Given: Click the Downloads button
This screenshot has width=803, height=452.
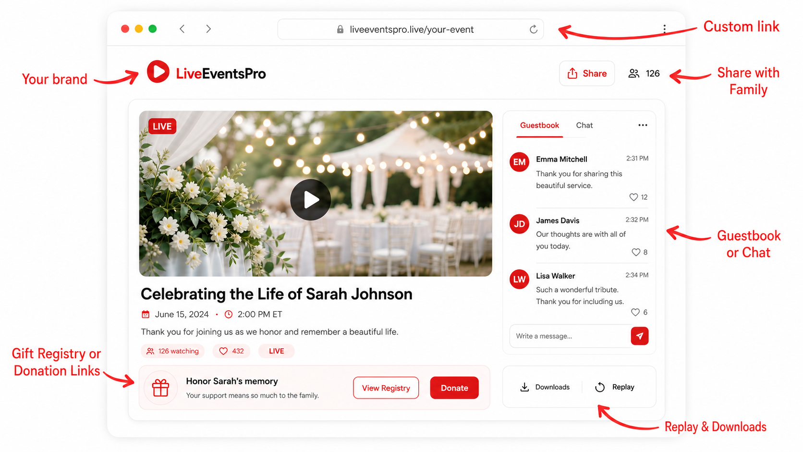Looking at the screenshot, I should click(545, 387).
